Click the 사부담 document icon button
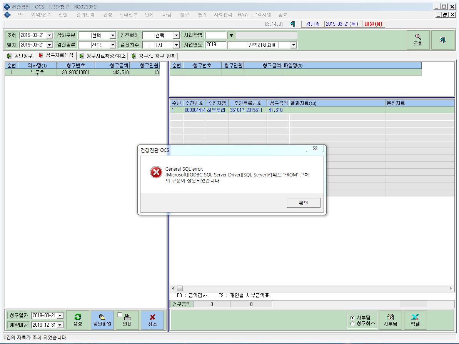Image resolution: width=459 pixels, height=344 pixels. [x=391, y=320]
